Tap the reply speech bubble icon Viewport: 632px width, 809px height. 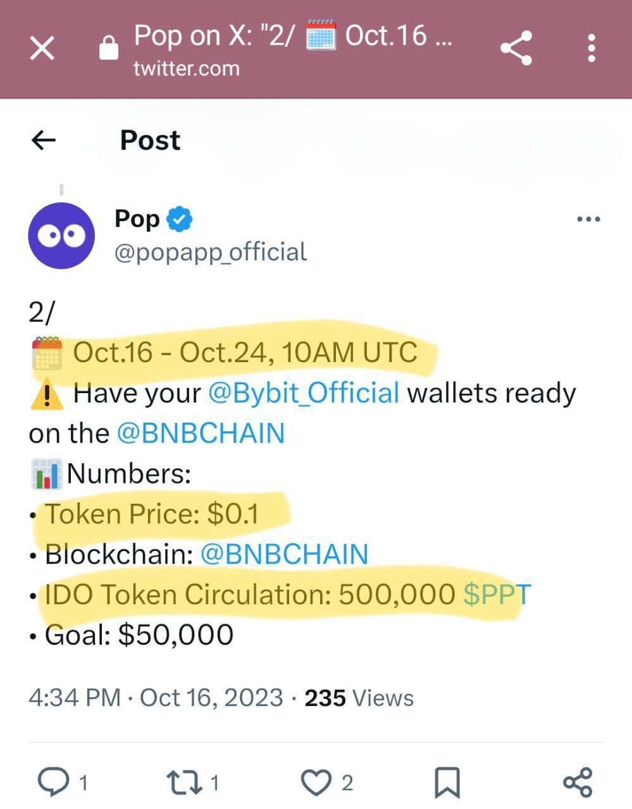pyautogui.click(x=53, y=782)
